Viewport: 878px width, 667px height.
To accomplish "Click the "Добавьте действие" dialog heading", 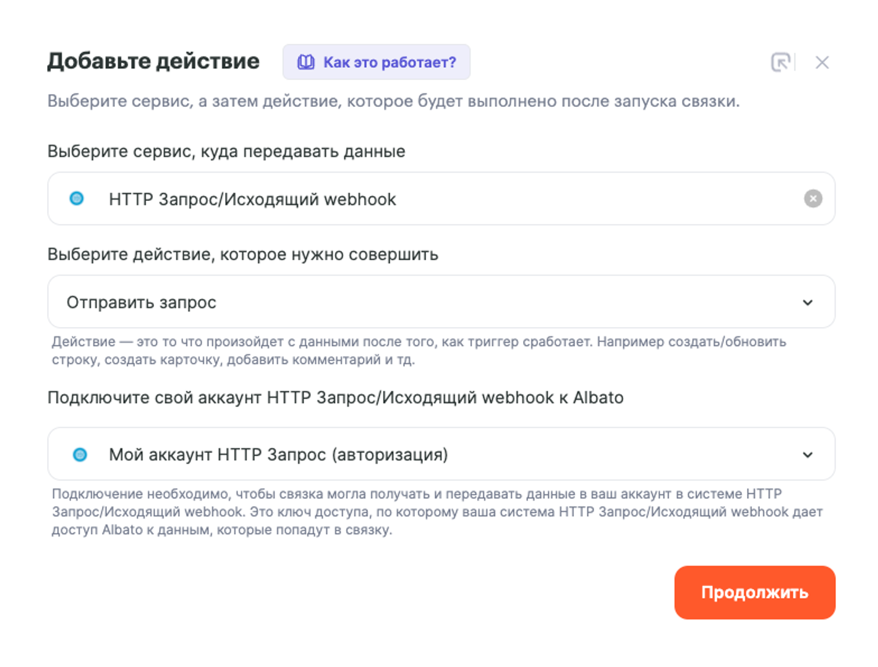I will [153, 61].
